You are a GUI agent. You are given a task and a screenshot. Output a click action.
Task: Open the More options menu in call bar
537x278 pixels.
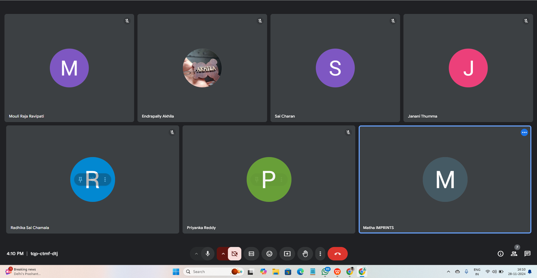(x=320, y=254)
